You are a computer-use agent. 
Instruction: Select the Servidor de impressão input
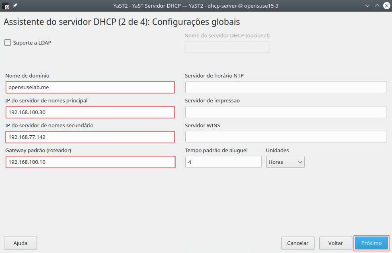[285, 112]
